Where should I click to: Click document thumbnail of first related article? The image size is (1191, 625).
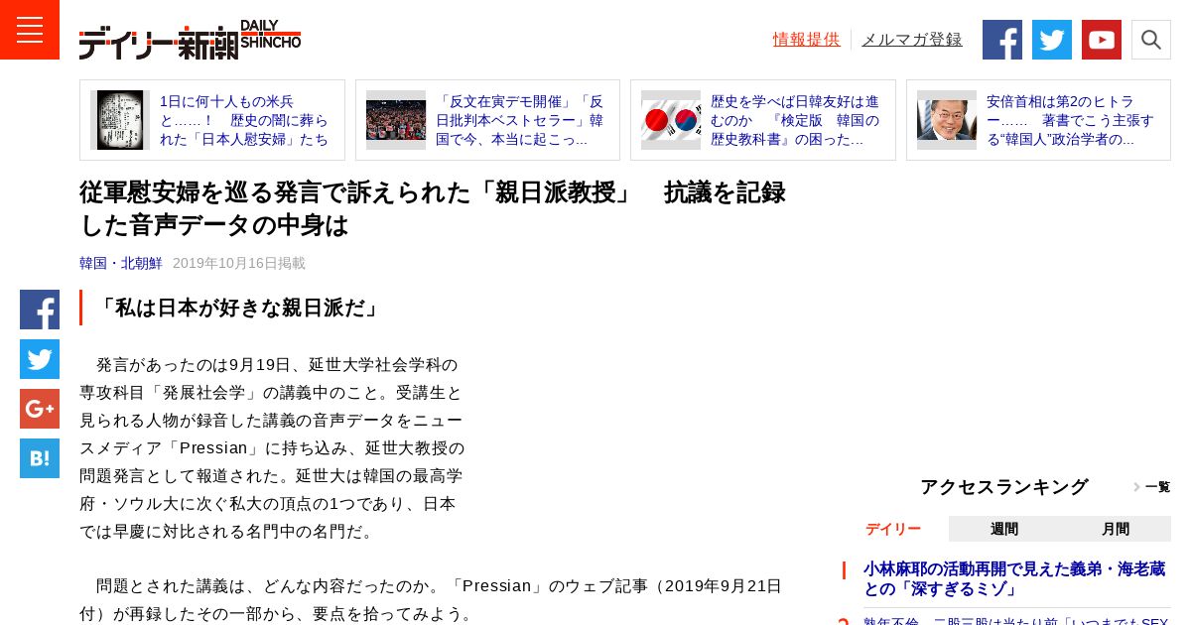120,120
